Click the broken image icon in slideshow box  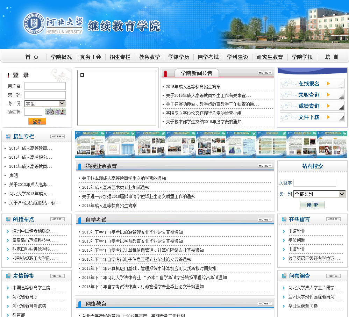[x=82, y=75]
